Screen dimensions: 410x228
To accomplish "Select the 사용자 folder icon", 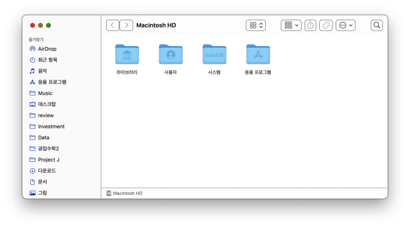I will 171,54.
